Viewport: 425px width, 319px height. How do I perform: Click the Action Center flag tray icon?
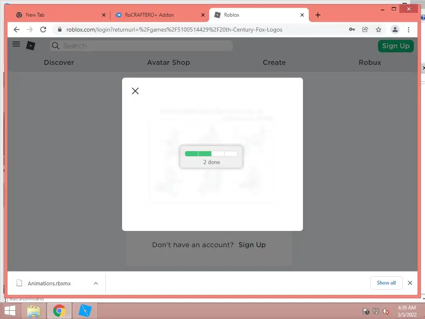coord(366,311)
